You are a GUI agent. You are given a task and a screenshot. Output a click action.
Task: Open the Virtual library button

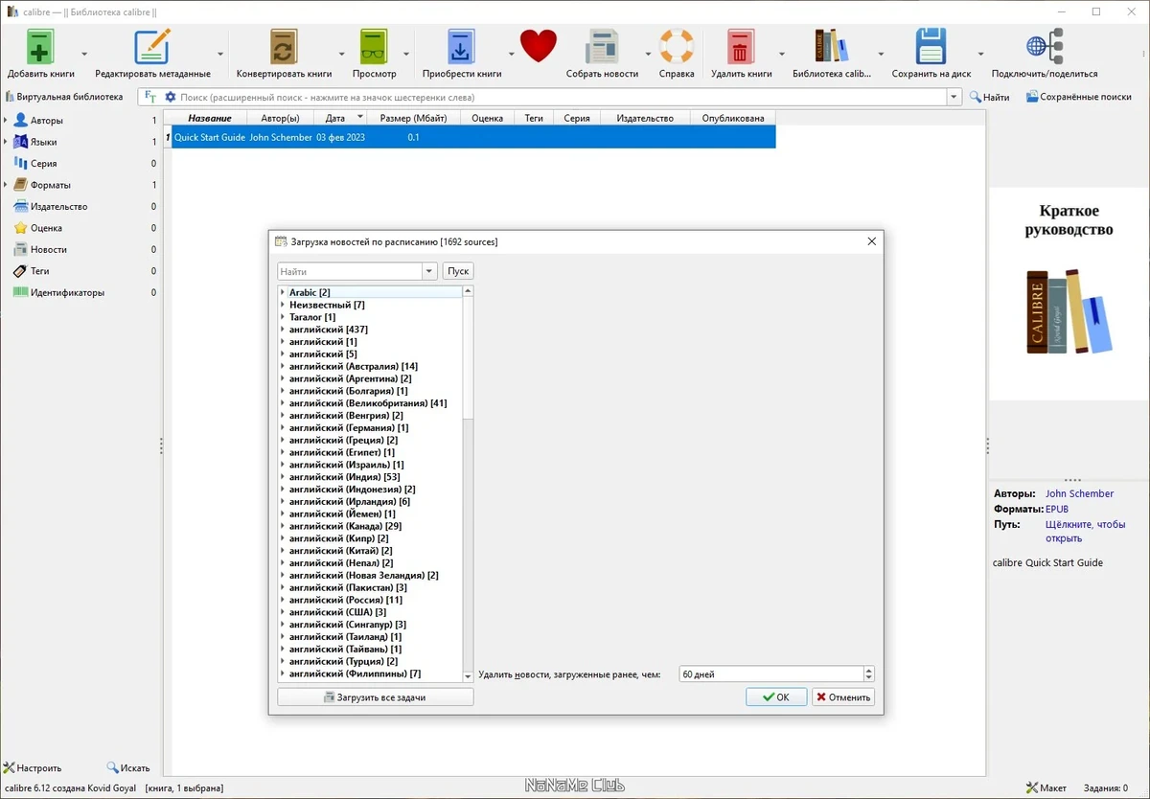coord(64,97)
